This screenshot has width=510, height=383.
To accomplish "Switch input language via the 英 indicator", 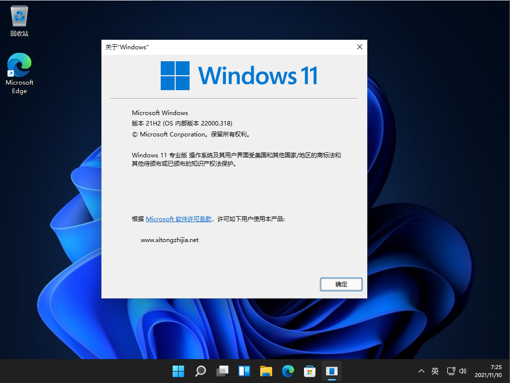I will click(435, 371).
